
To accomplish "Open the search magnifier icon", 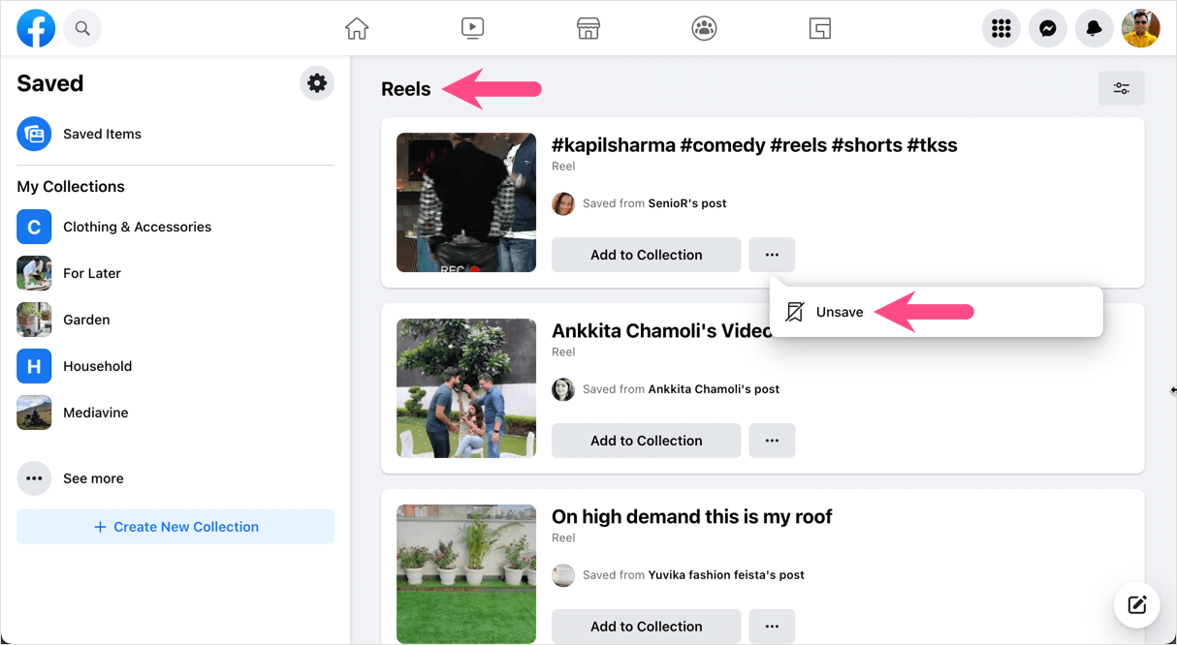I will [x=82, y=28].
